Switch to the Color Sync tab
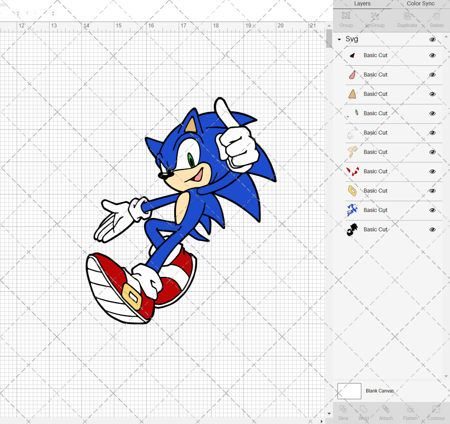This screenshot has height=424, width=450. 420,4
